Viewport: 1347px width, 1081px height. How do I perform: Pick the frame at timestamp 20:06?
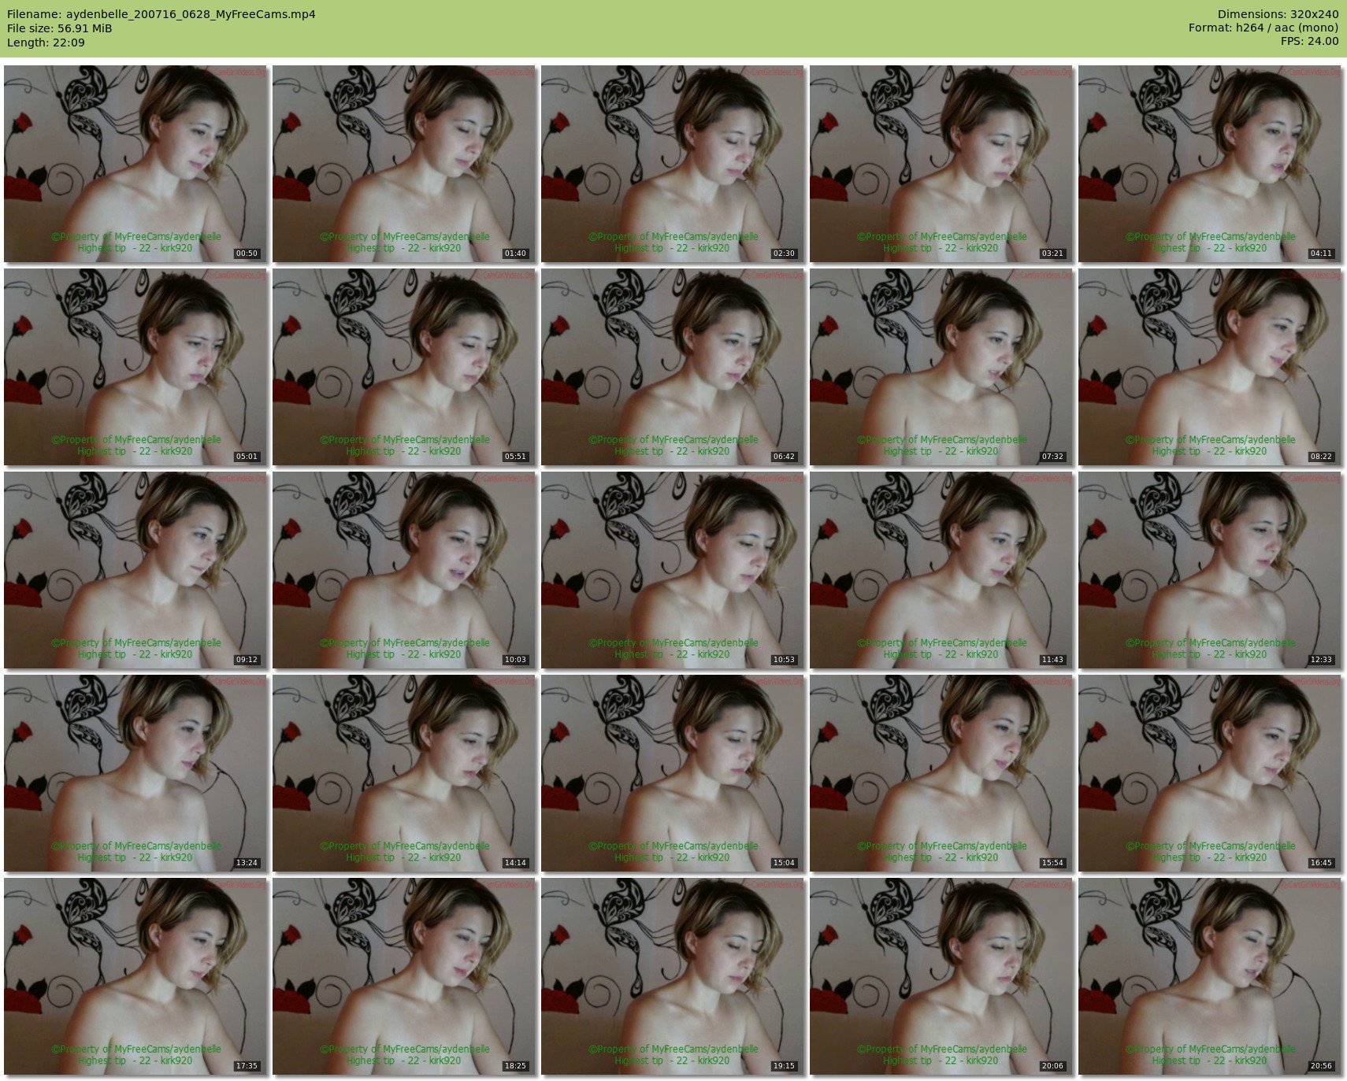click(941, 976)
